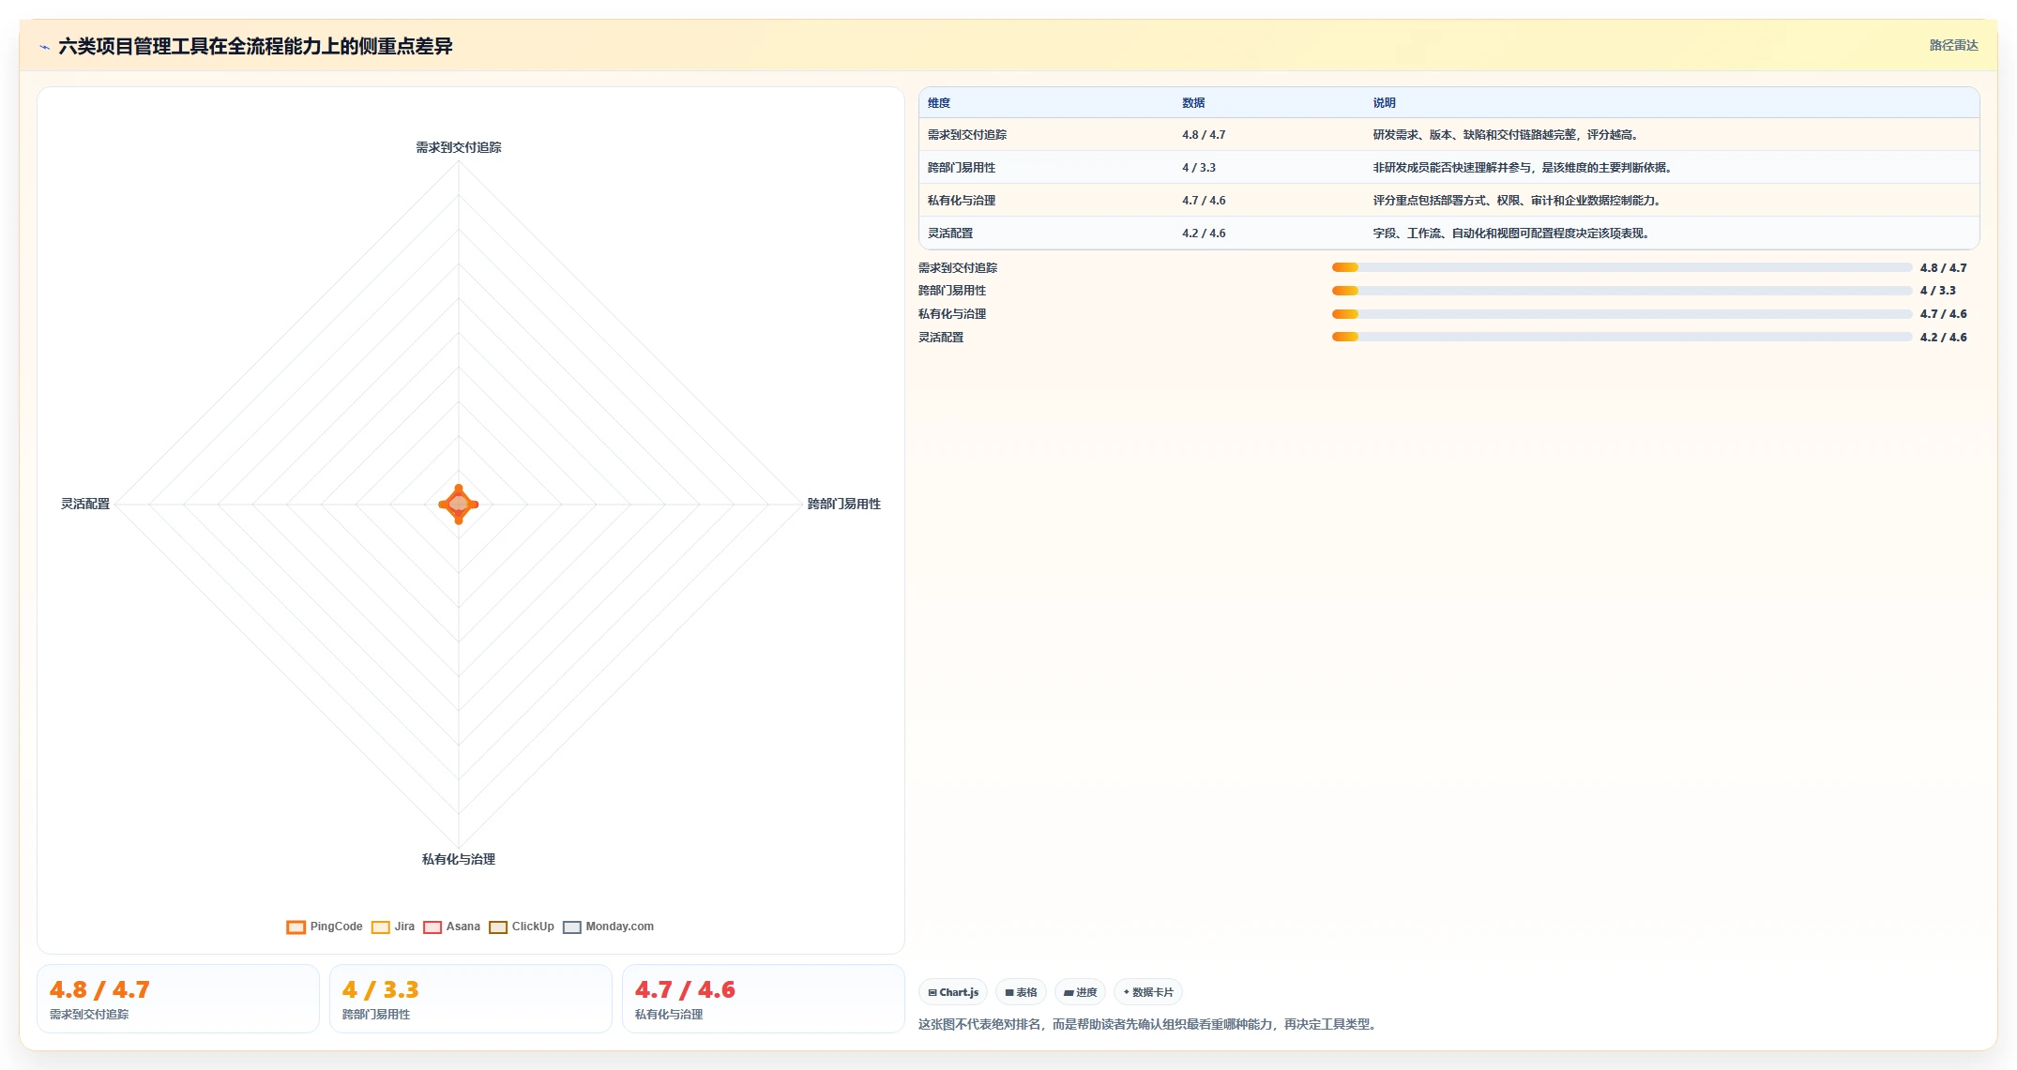Click radar axis label 私有化与治理

pos(459,859)
